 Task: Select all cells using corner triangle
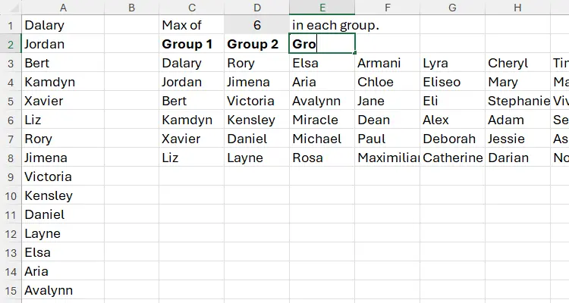click(x=11, y=8)
